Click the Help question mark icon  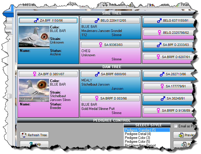click(x=30, y=145)
